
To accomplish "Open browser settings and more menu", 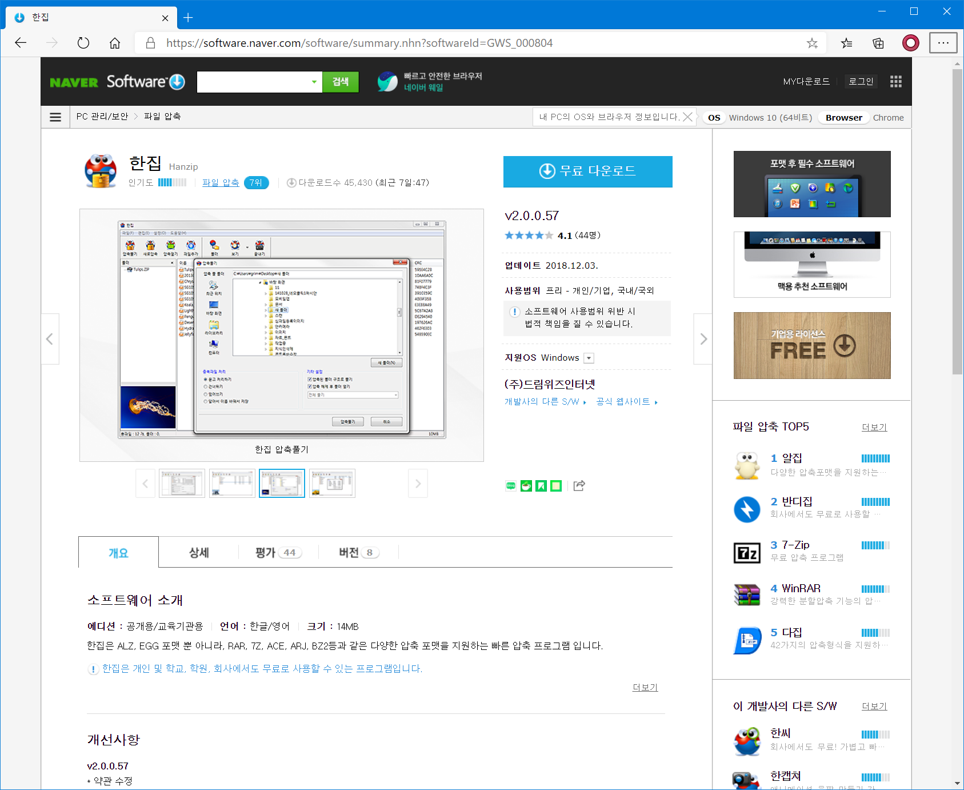I will (x=943, y=43).
